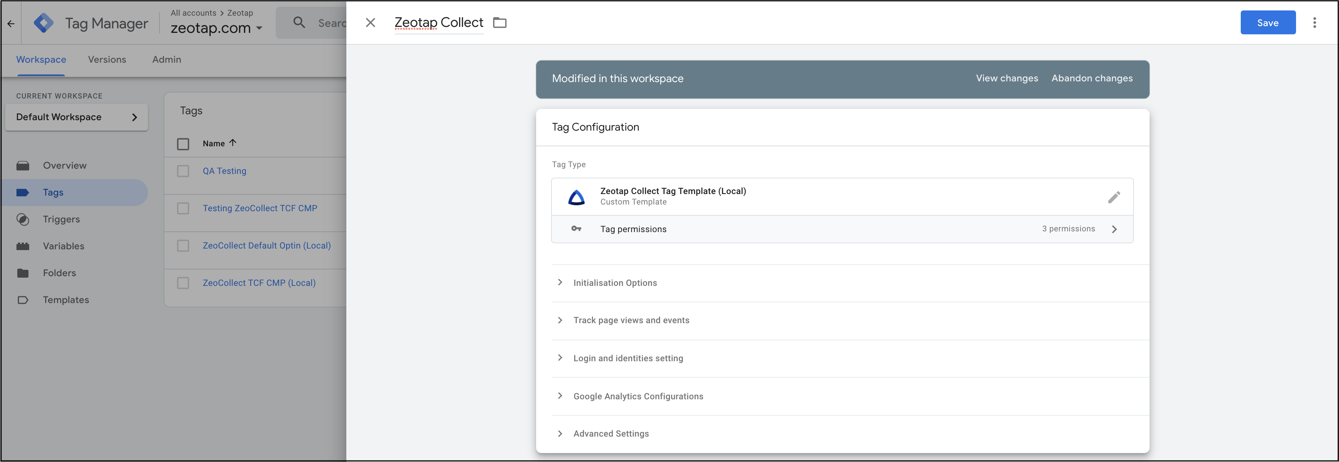The height and width of the screenshot is (462, 1339).
Task: Click the search magnifier icon
Action: [x=299, y=22]
